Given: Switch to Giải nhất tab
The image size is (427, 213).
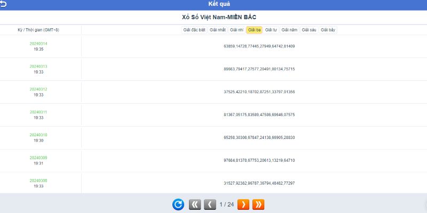Looking at the screenshot, I should [x=218, y=30].
